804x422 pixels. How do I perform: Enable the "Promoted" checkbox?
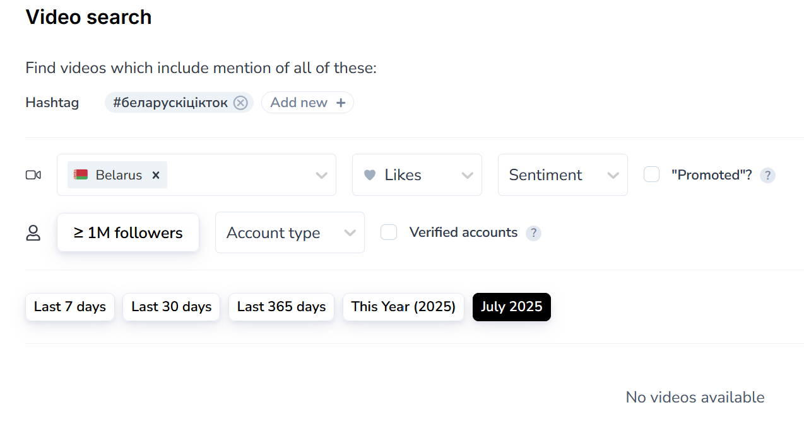pos(651,174)
